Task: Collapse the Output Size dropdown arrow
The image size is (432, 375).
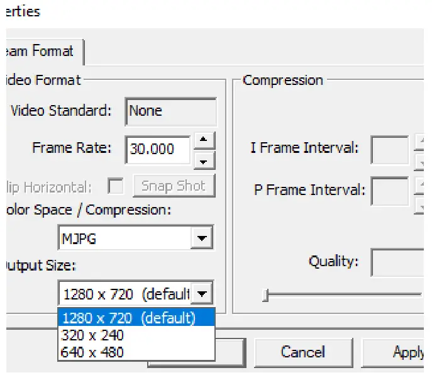Action: 201,293
